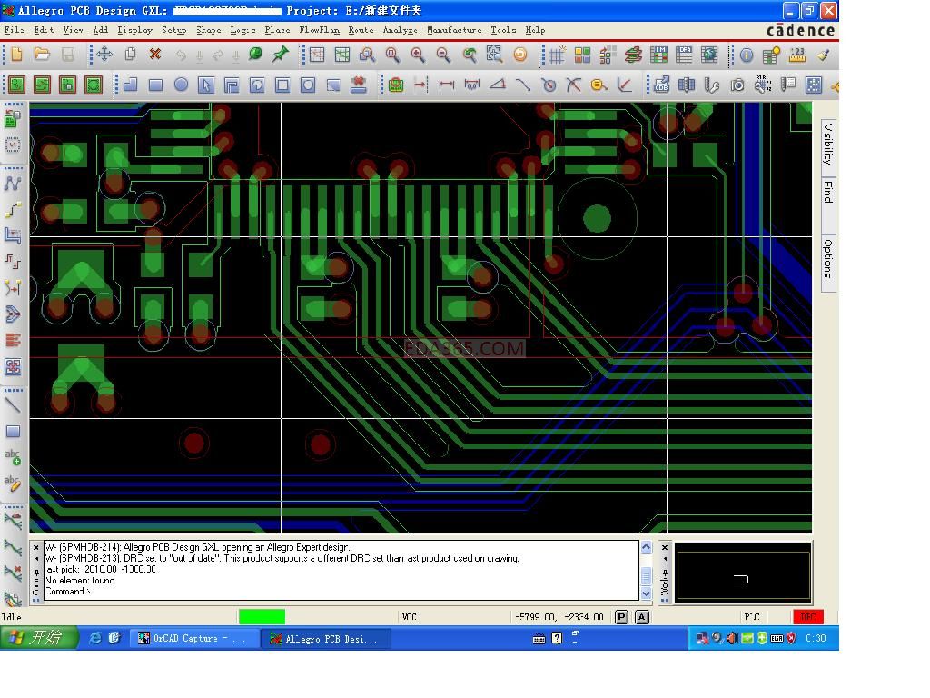Viewport: 930px width, 698px height.
Task: Select the Shape Add Rectangle icon
Action: (x=155, y=85)
